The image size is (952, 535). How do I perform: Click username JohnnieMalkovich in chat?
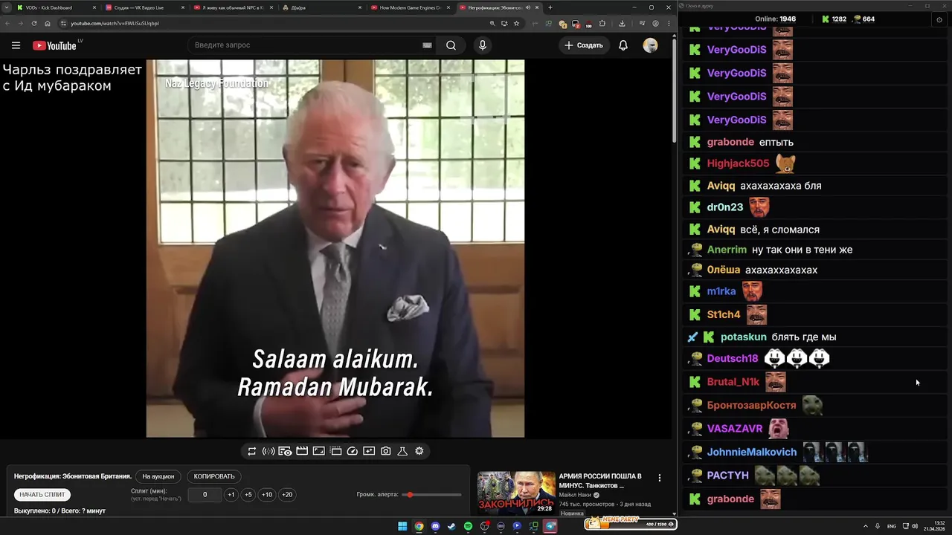[x=752, y=452]
